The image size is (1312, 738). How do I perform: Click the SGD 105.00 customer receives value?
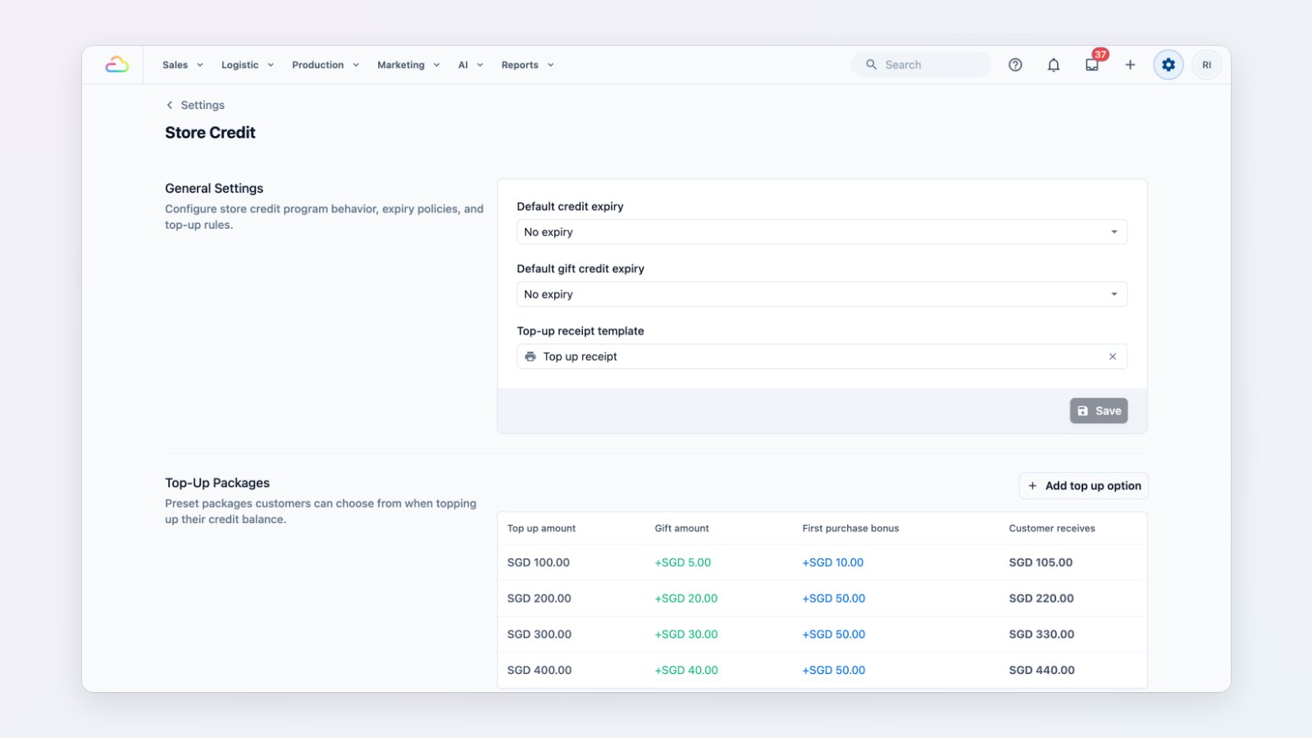(1041, 563)
